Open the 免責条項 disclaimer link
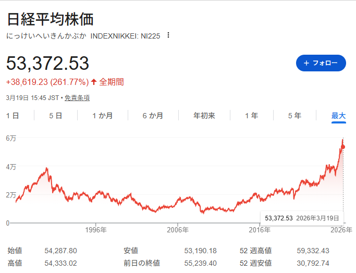Screen dimensions: 356x273 click(77, 97)
